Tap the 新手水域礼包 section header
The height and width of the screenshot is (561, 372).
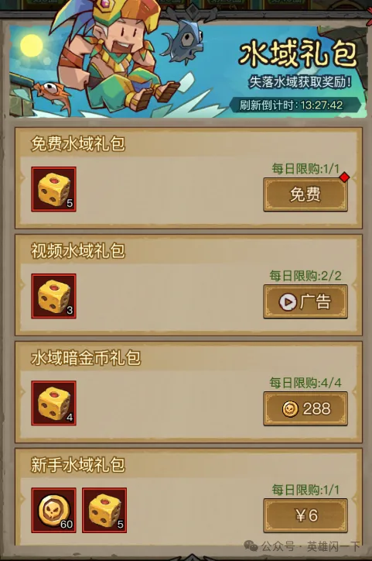coord(78,465)
